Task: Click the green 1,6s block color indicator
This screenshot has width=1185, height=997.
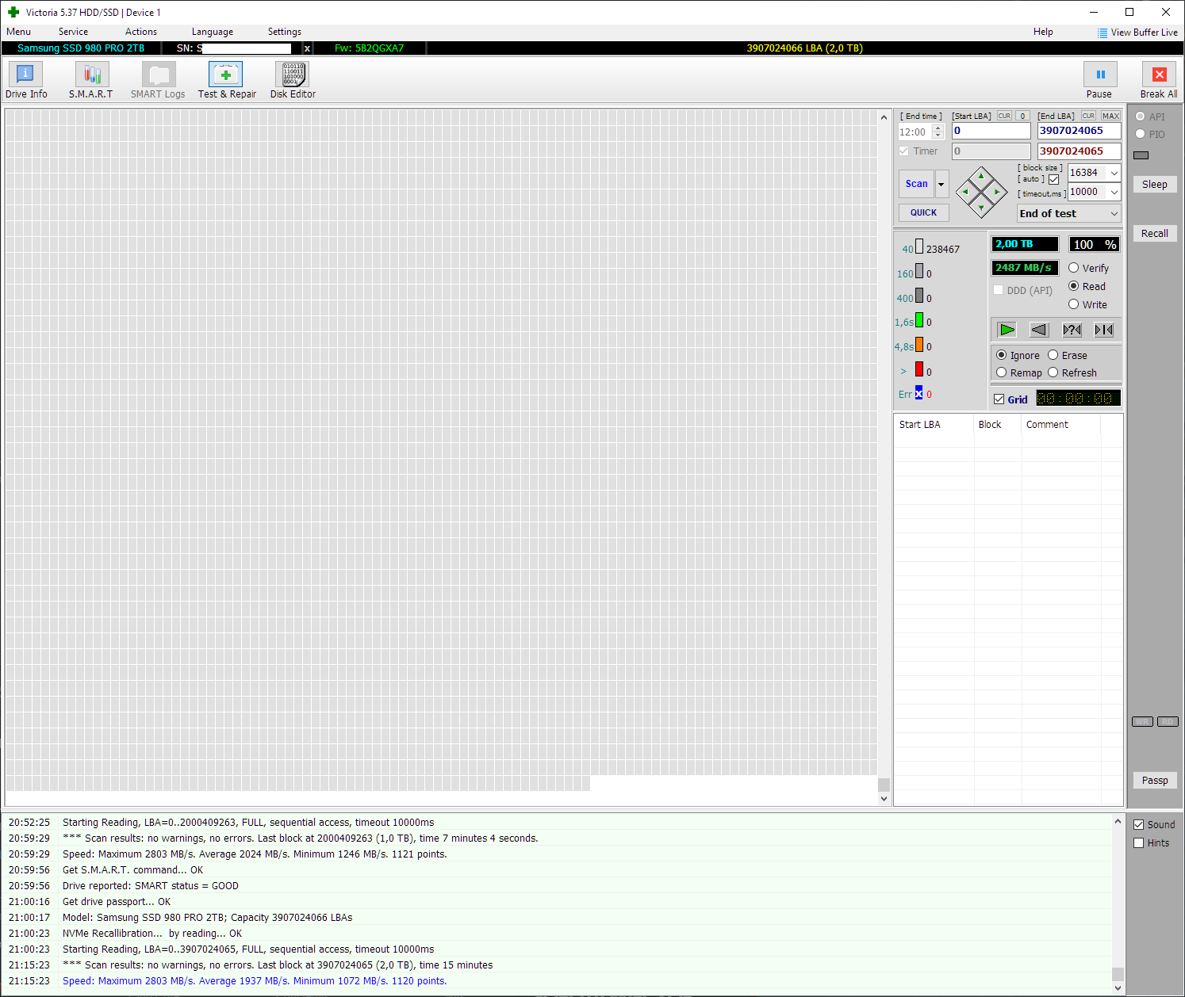Action: [x=919, y=320]
